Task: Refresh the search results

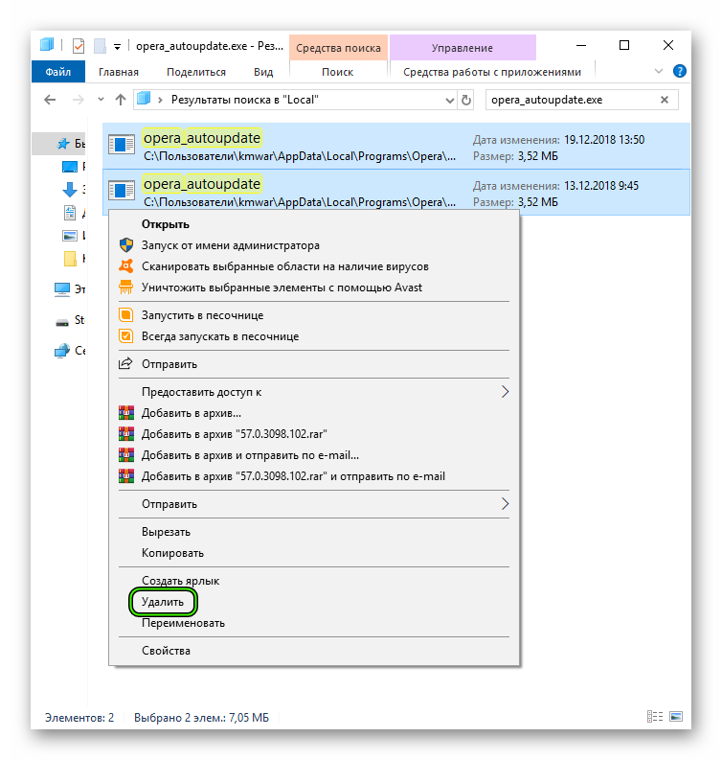Action: click(465, 100)
